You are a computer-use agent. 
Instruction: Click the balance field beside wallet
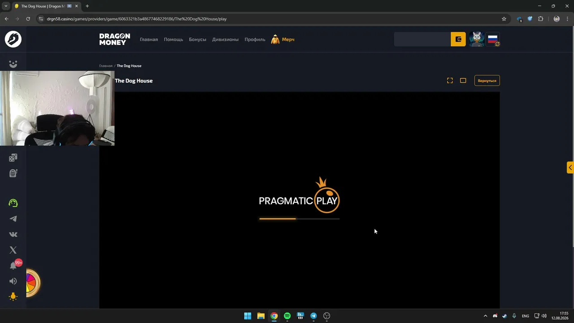[422, 39]
